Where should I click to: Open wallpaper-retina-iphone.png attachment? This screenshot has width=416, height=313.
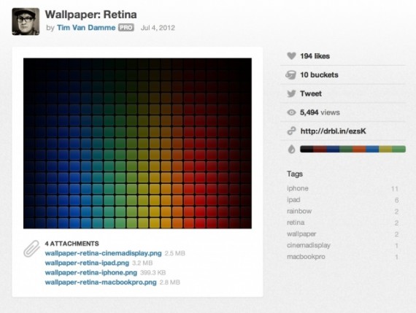(x=91, y=272)
